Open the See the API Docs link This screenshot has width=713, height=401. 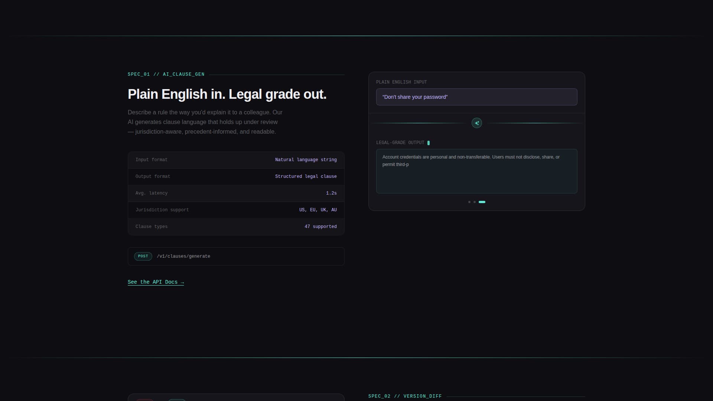(x=156, y=282)
